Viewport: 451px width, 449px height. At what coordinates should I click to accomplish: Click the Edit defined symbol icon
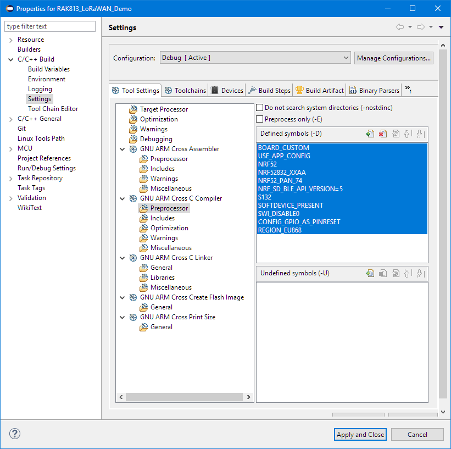tap(396, 134)
